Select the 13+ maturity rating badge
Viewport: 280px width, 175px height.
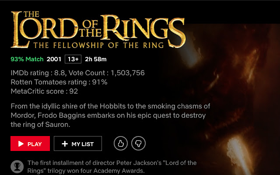(x=72, y=59)
